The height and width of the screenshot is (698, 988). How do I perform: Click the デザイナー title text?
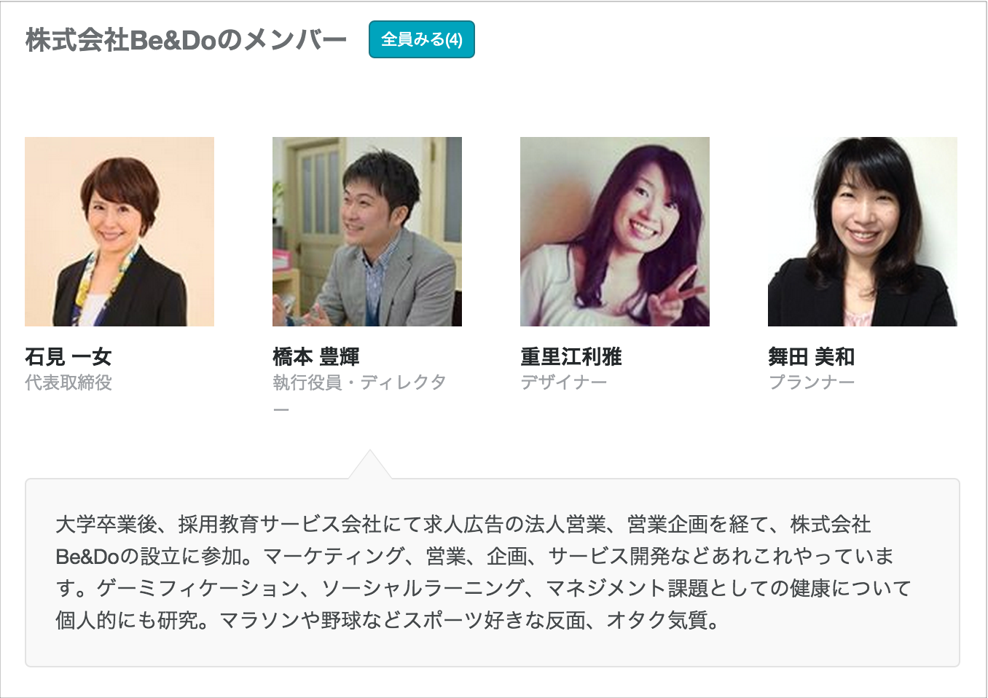pyautogui.click(x=564, y=383)
